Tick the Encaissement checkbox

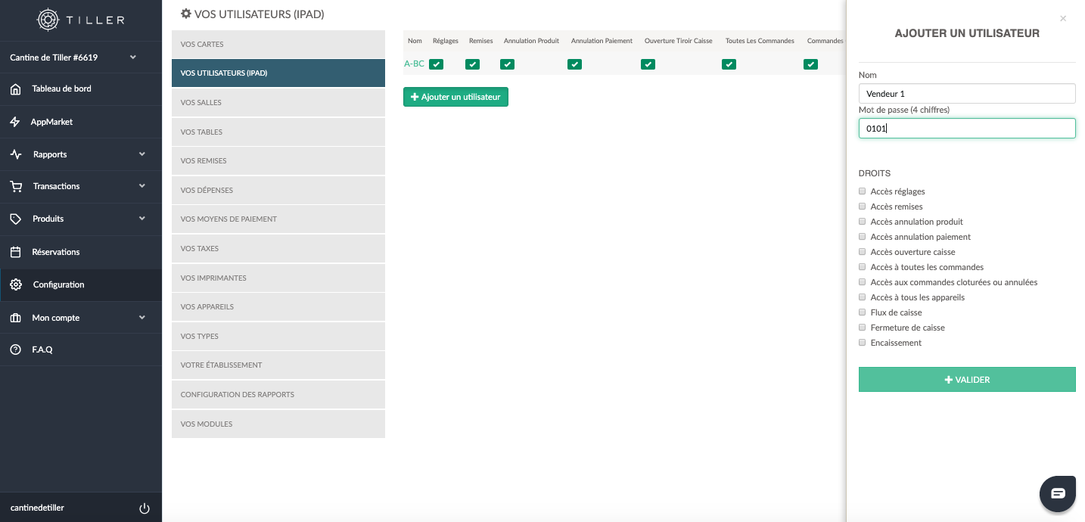click(x=862, y=343)
